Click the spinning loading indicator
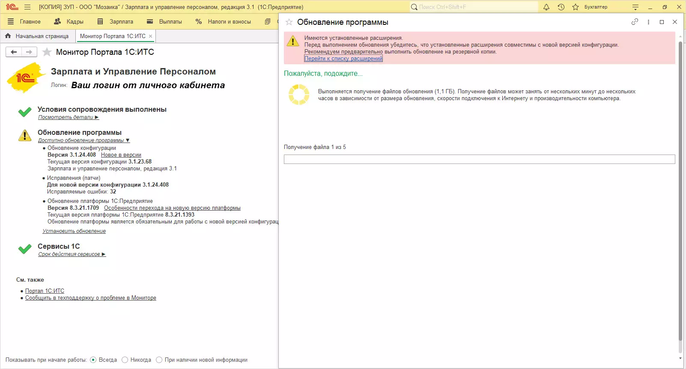686x369 pixels. (x=299, y=95)
